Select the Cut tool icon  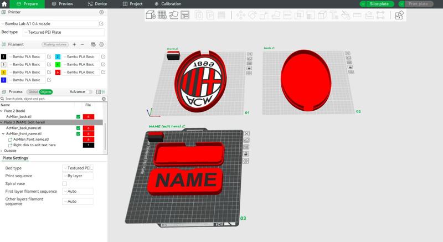(287, 15)
